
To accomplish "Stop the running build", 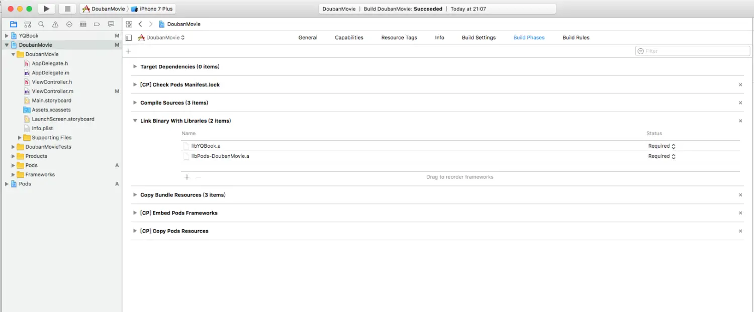I will click(67, 9).
